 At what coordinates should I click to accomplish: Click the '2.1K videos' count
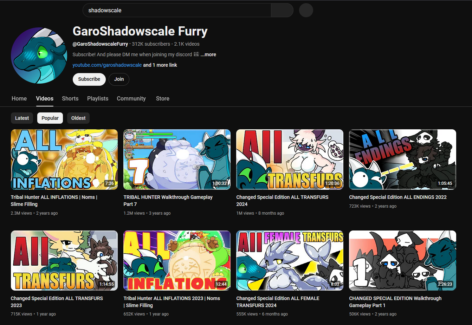point(187,44)
